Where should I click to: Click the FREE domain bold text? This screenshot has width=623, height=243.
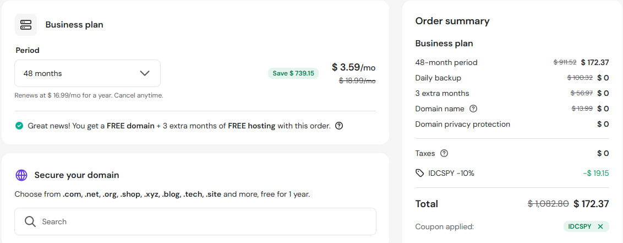tap(131, 126)
